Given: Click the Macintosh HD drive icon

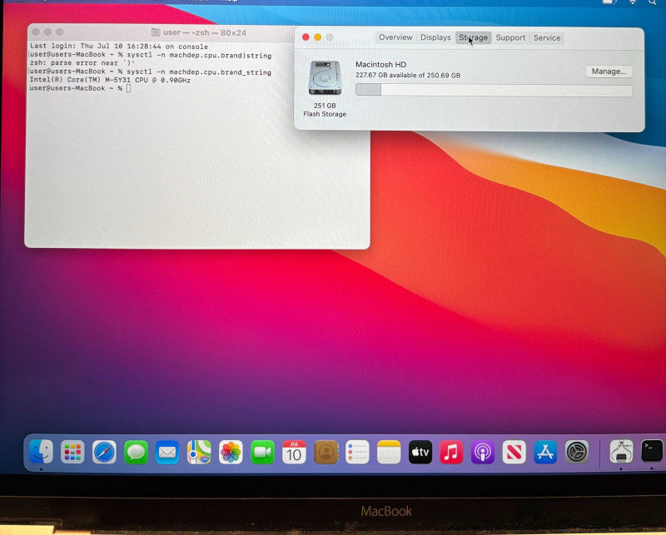Looking at the screenshot, I should point(325,78).
